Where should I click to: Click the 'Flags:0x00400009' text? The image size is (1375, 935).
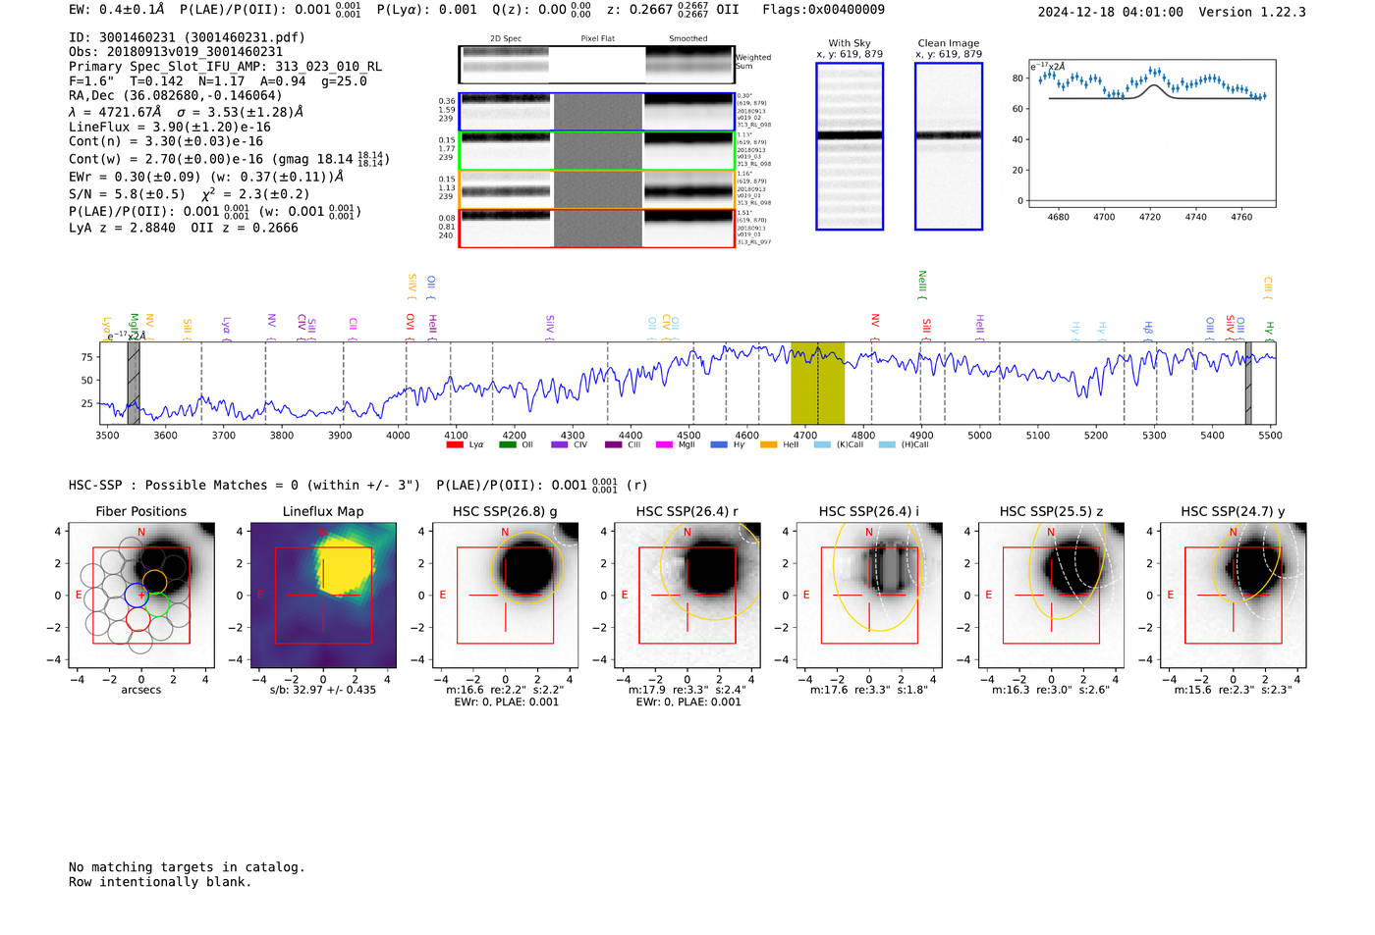coord(823,10)
